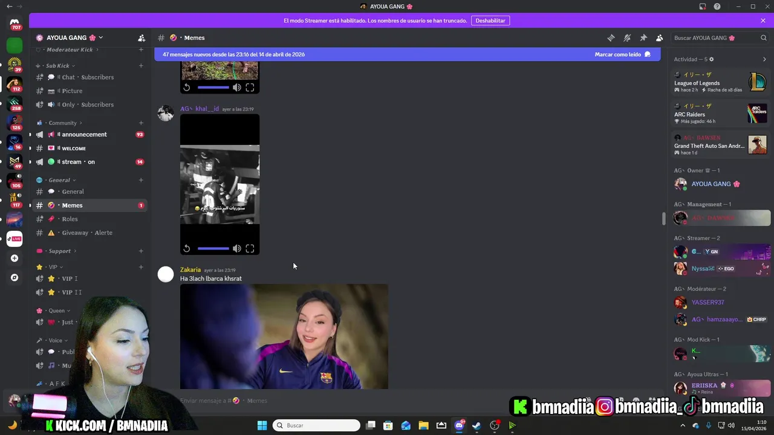Image resolution: width=774 pixels, height=435 pixels.
Task: Select the server icon with 39 badge
Action: (x=15, y=64)
